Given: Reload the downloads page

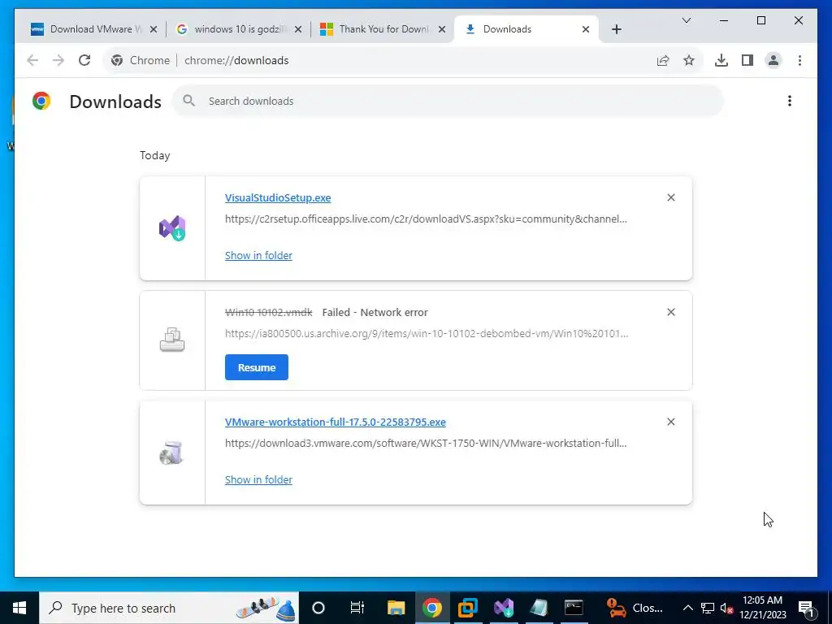Looking at the screenshot, I should pos(84,60).
